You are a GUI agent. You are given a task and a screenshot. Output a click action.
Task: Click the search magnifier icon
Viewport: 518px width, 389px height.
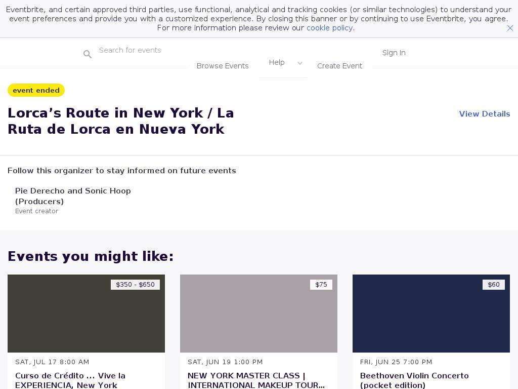88,54
